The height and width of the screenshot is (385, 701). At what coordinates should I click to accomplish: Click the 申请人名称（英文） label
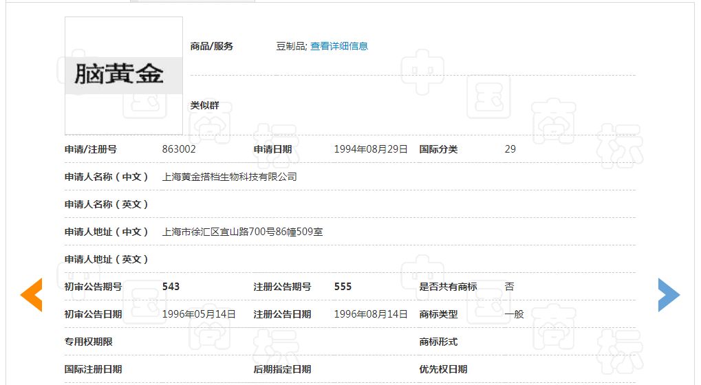click(107, 205)
